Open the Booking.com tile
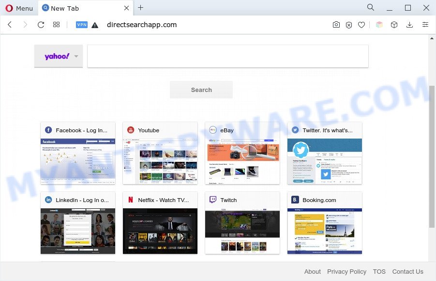436x281 pixels. [325, 223]
